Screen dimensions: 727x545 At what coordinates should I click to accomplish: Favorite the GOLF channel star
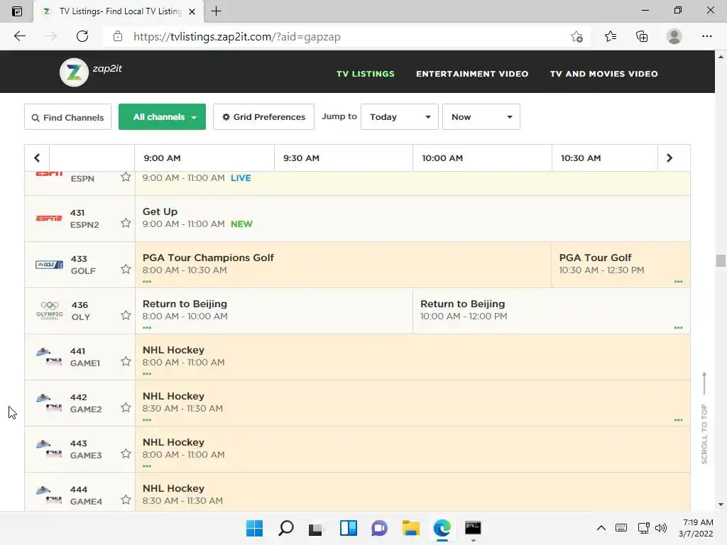click(x=126, y=269)
